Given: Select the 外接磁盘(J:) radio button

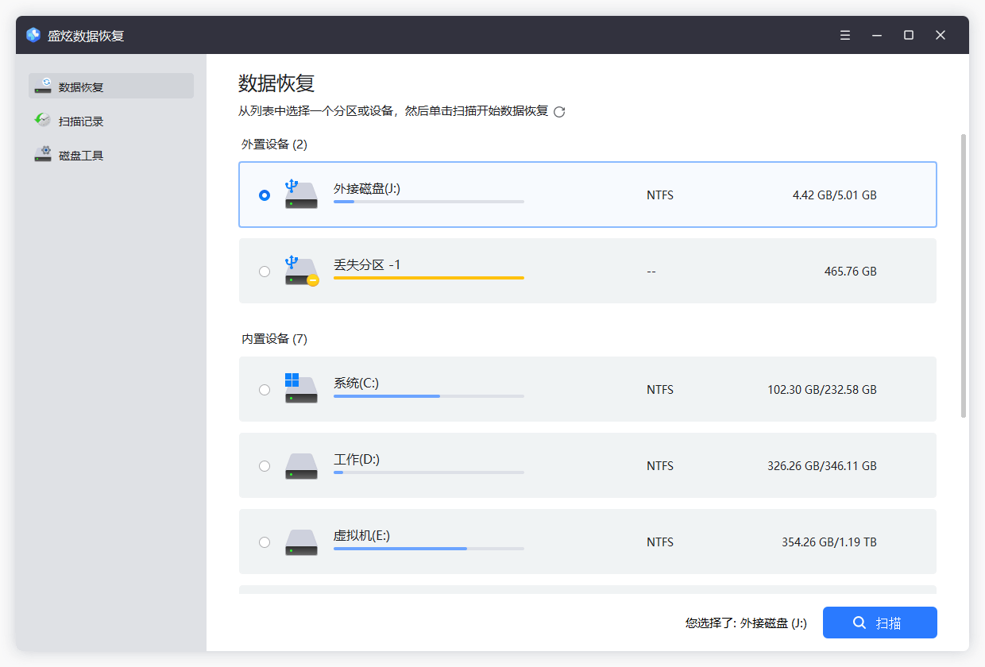Looking at the screenshot, I should (265, 195).
